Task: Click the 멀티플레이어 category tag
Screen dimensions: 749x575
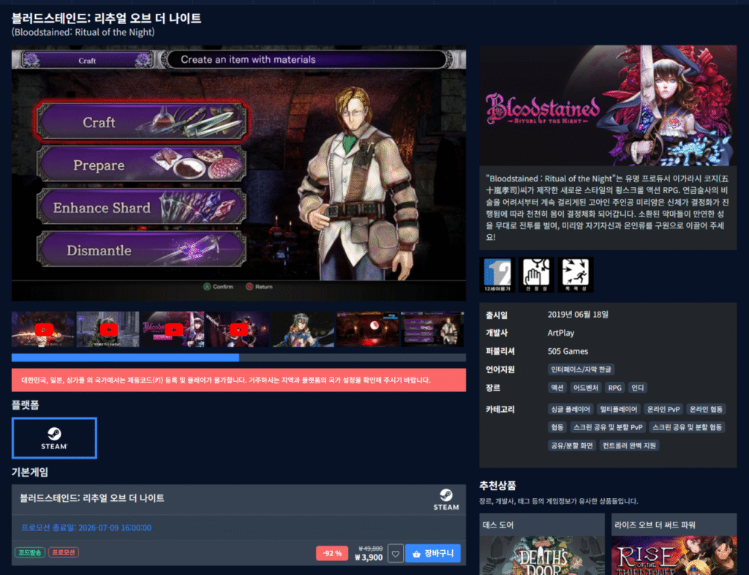Action: (x=619, y=409)
